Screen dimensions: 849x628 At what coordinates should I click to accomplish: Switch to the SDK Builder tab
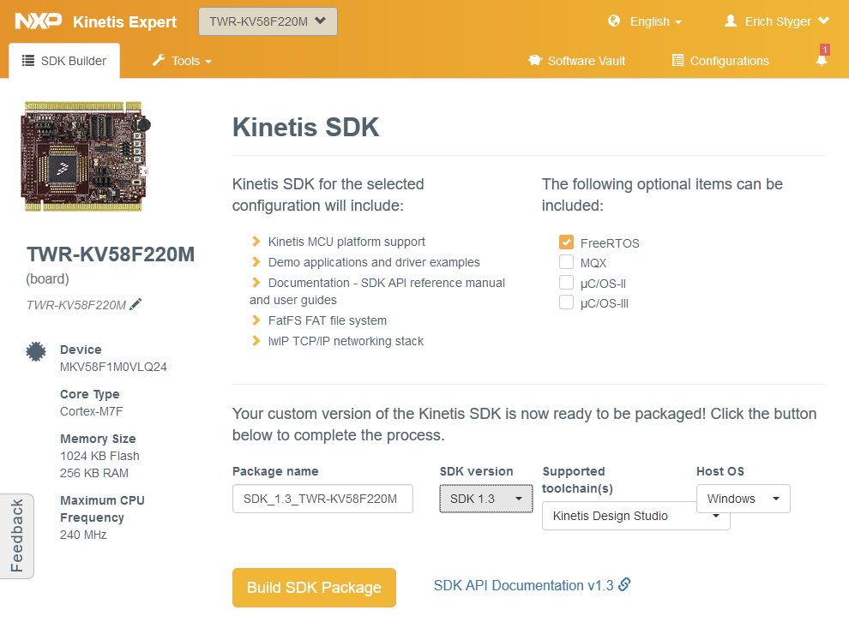click(x=64, y=61)
